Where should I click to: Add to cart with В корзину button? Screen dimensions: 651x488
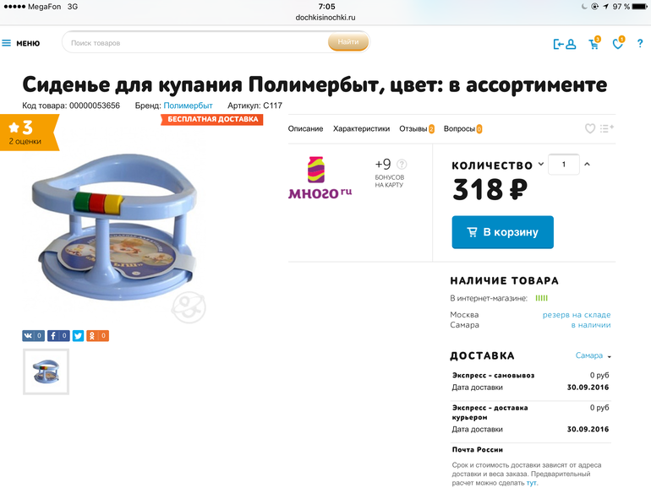502,232
